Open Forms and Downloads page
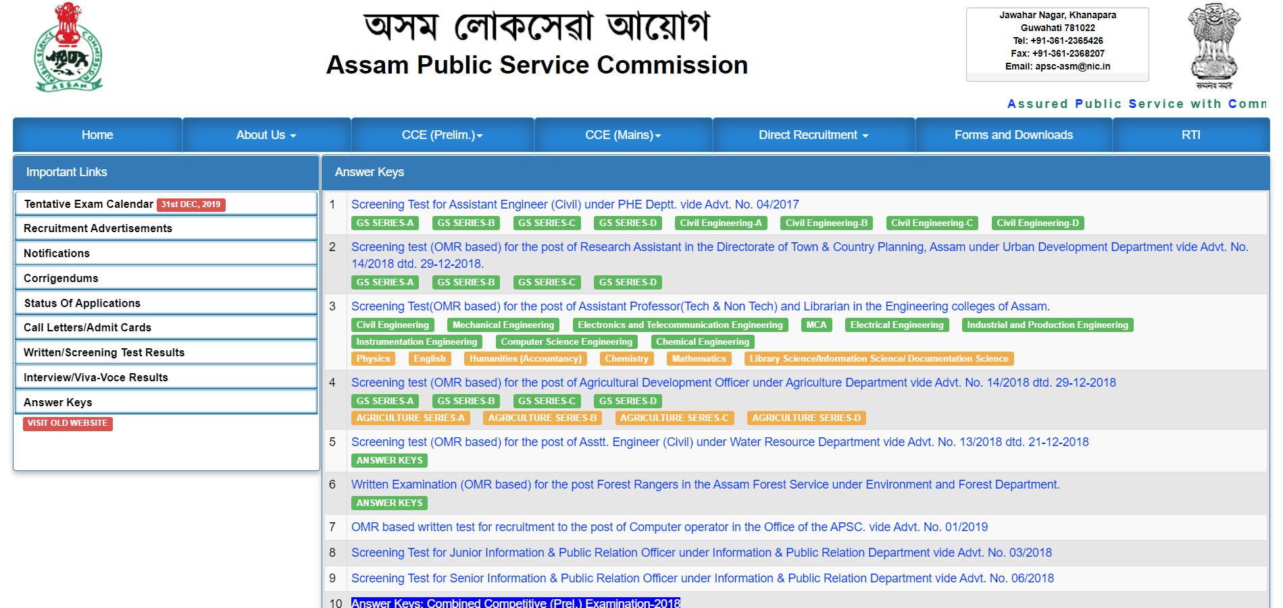Viewport: 1283px width, 608px height. coord(1013,135)
